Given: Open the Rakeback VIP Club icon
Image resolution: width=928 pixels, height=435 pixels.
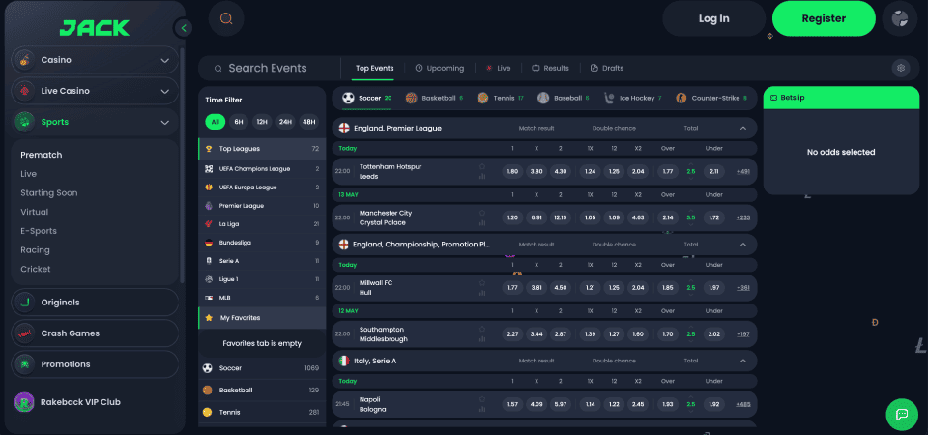Looking at the screenshot, I should click(x=24, y=402).
